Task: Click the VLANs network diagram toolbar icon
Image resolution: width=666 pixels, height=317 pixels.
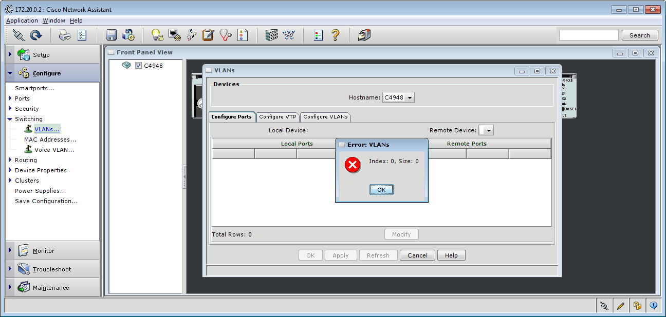Action: pyautogui.click(x=191, y=35)
